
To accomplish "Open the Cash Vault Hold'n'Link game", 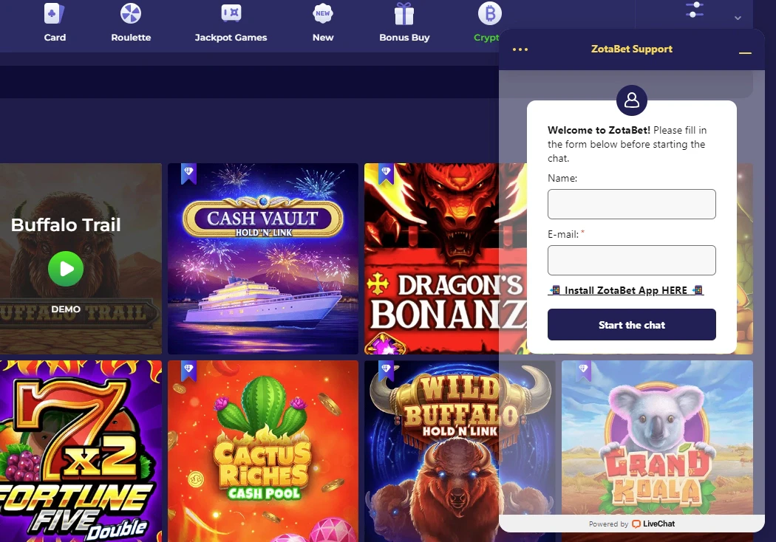I will click(263, 258).
